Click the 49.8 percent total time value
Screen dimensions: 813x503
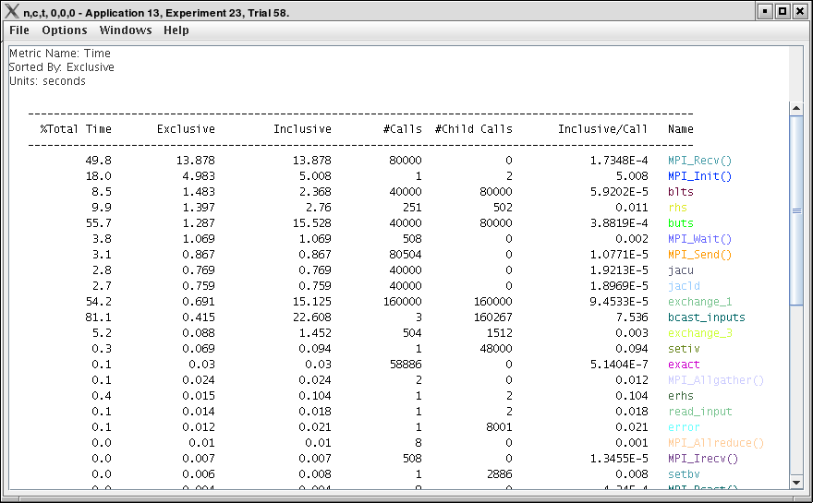(x=99, y=161)
